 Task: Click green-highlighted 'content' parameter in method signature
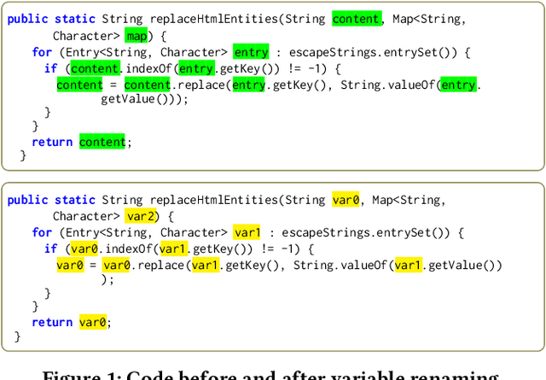point(355,20)
